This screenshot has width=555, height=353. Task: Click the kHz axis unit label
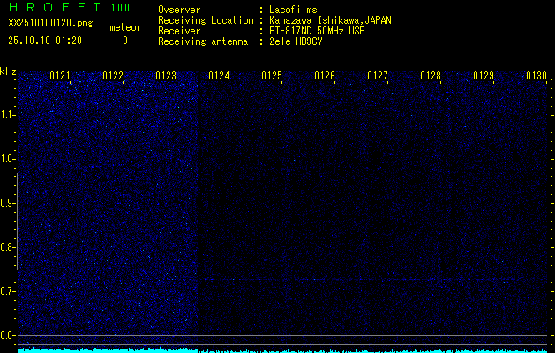pos(9,71)
